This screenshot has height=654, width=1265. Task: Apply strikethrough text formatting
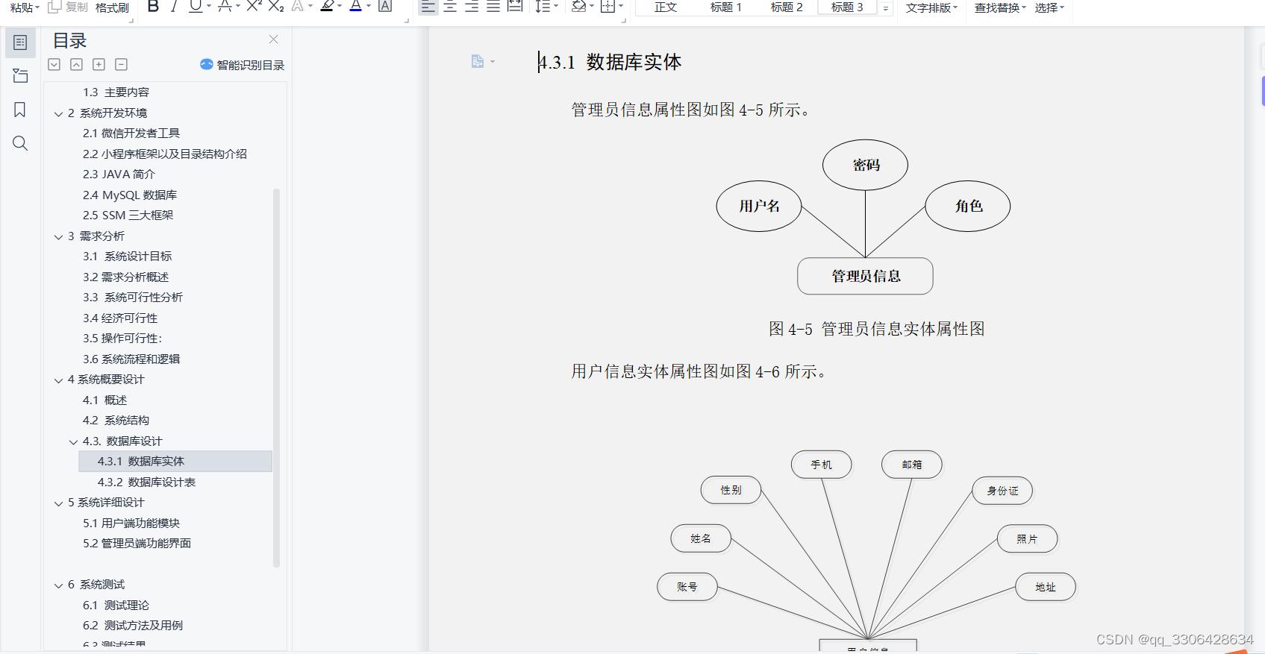click(225, 7)
